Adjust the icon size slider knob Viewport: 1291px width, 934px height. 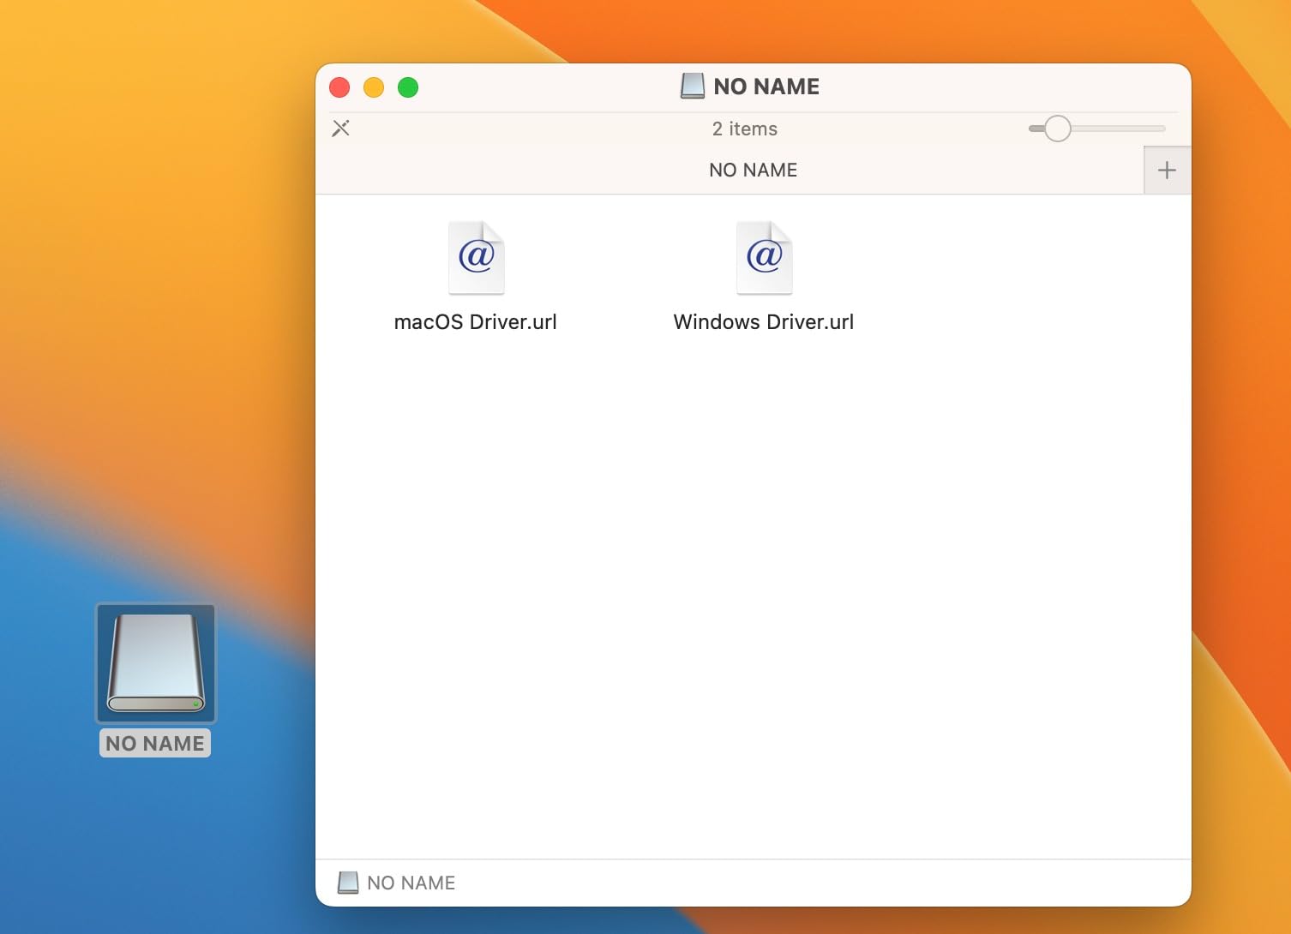[1058, 129]
